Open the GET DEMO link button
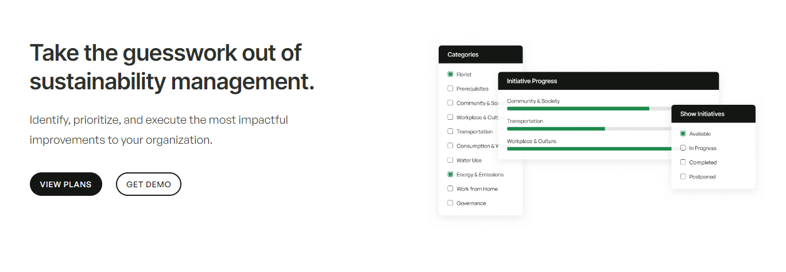 [149, 184]
